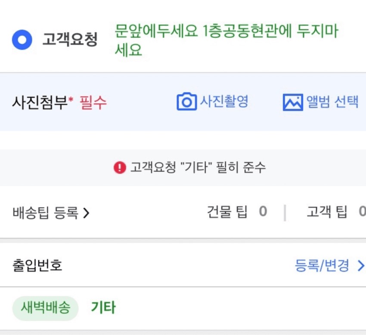The height and width of the screenshot is (335, 366).
Task: Select the green 기타 label
Action: pyautogui.click(x=103, y=308)
